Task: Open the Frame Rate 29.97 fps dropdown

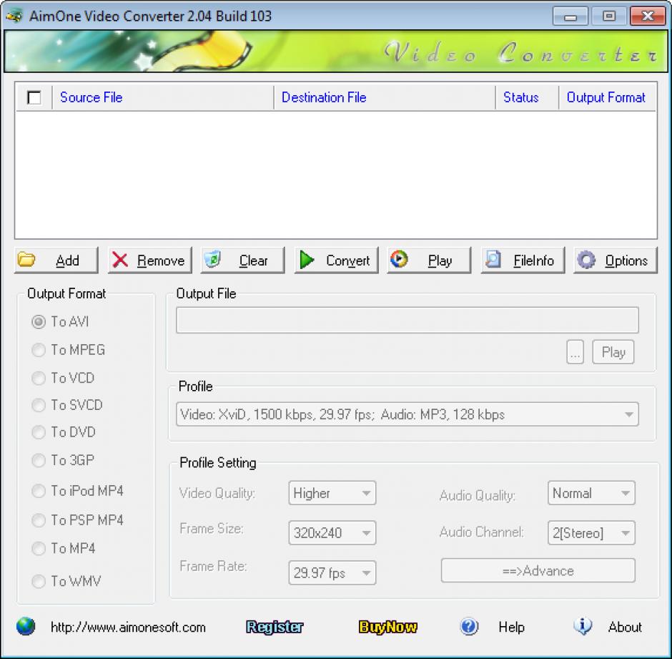Action: [x=332, y=572]
